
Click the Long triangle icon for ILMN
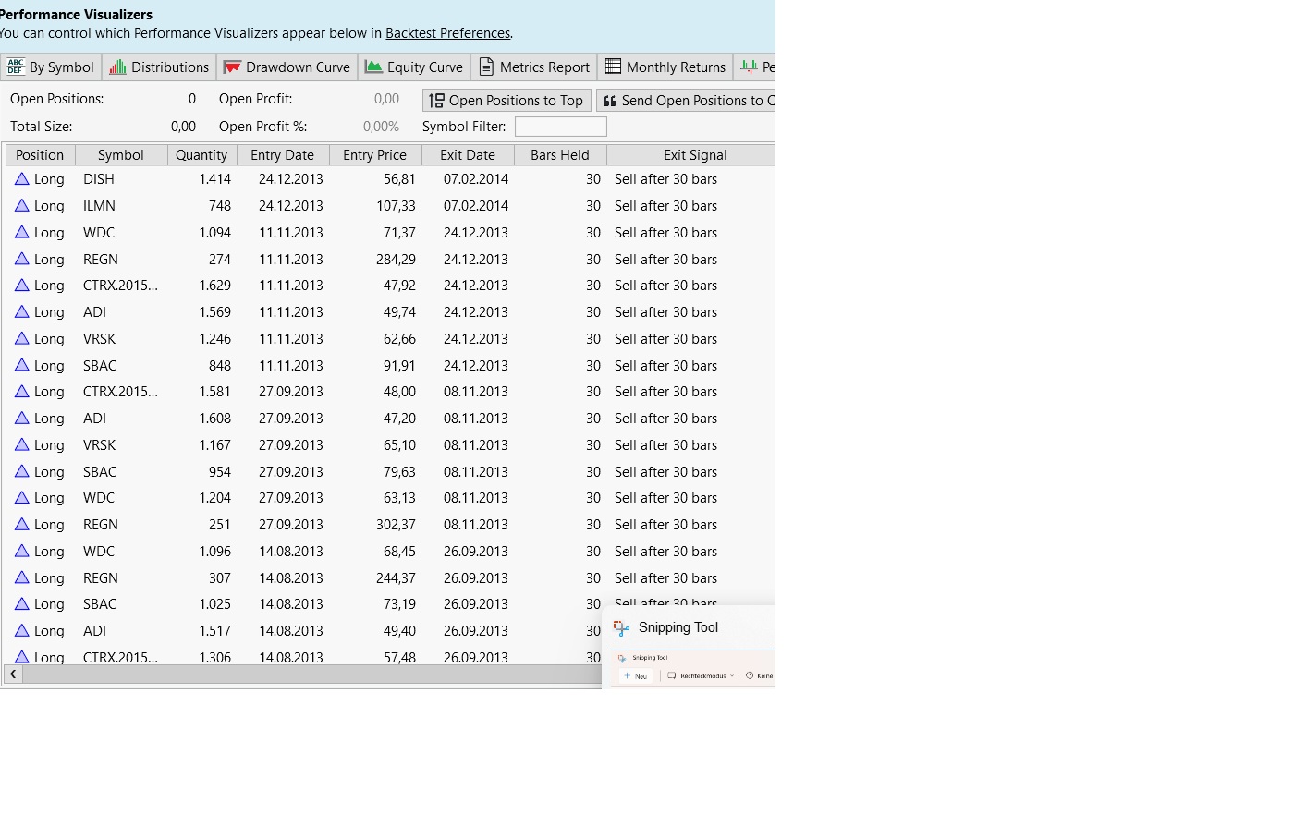tap(22, 206)
